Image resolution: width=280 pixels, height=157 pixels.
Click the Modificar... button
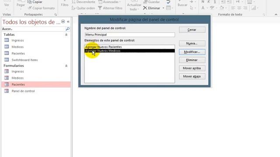click(192, 52)
